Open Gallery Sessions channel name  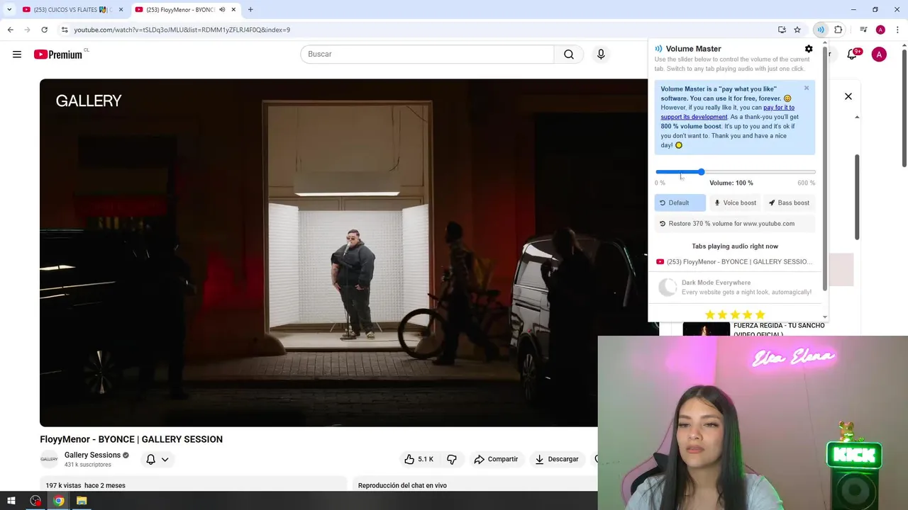coord(92,455)
